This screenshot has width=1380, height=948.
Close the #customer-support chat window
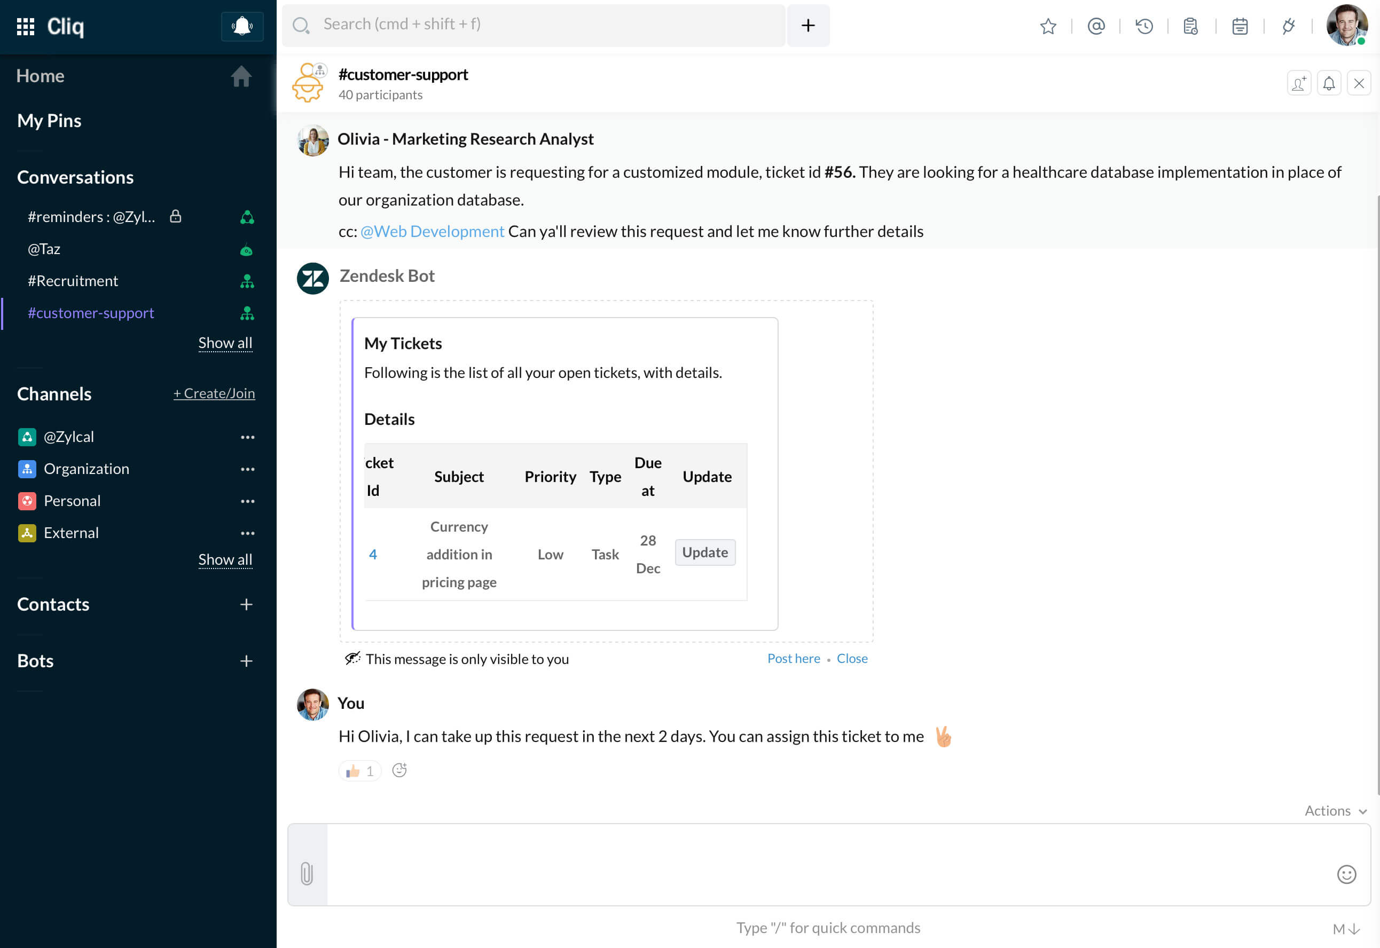click(1359, 83)
